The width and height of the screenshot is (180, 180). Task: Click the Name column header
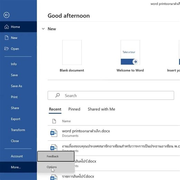(x=66, y=121)
